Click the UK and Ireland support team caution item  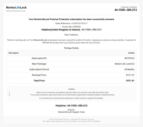73,95
